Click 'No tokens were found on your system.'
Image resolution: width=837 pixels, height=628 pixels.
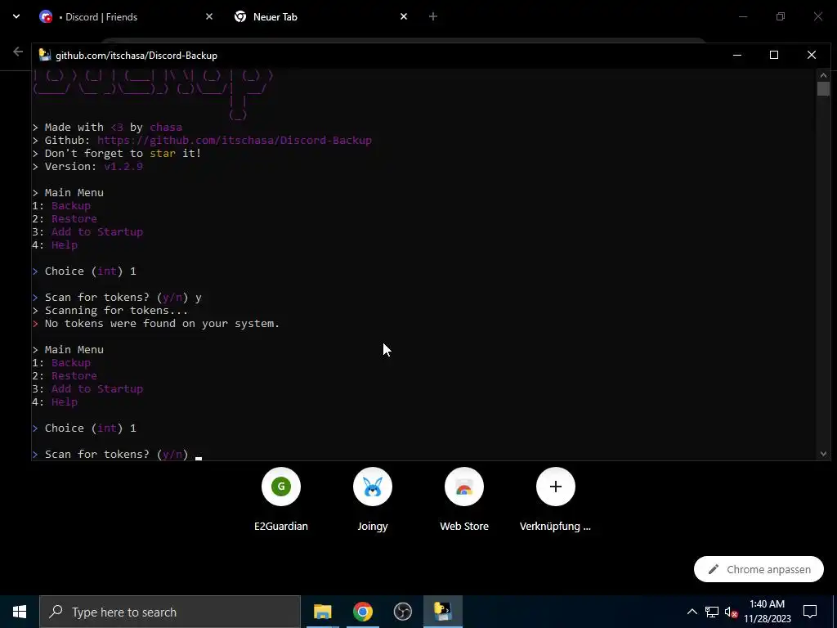(163, 324)
